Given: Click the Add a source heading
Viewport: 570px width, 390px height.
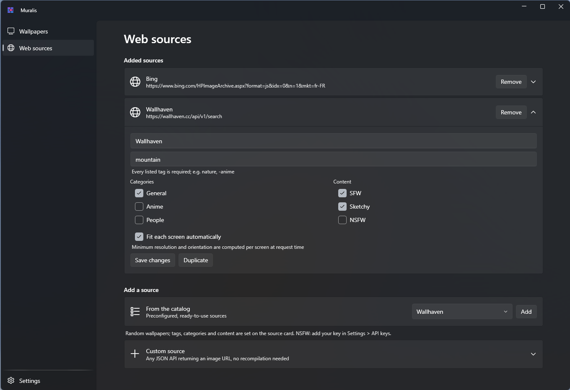Looking at the screenshot, I should (141, 290).
